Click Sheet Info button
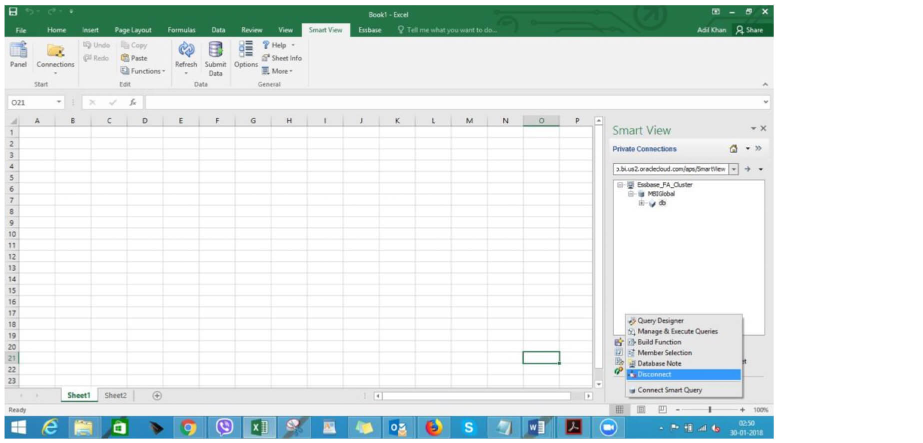The image size is (923, 443). click(x=282, y=58)
